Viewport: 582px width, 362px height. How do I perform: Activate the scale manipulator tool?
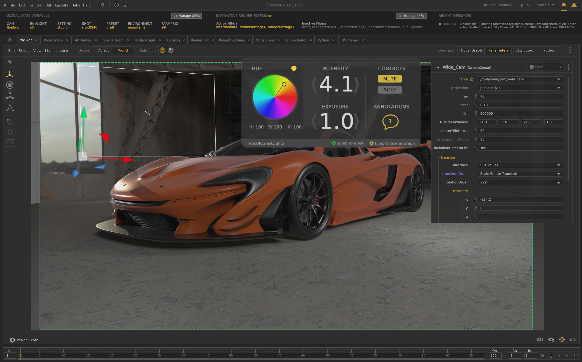tap(10, 96)
